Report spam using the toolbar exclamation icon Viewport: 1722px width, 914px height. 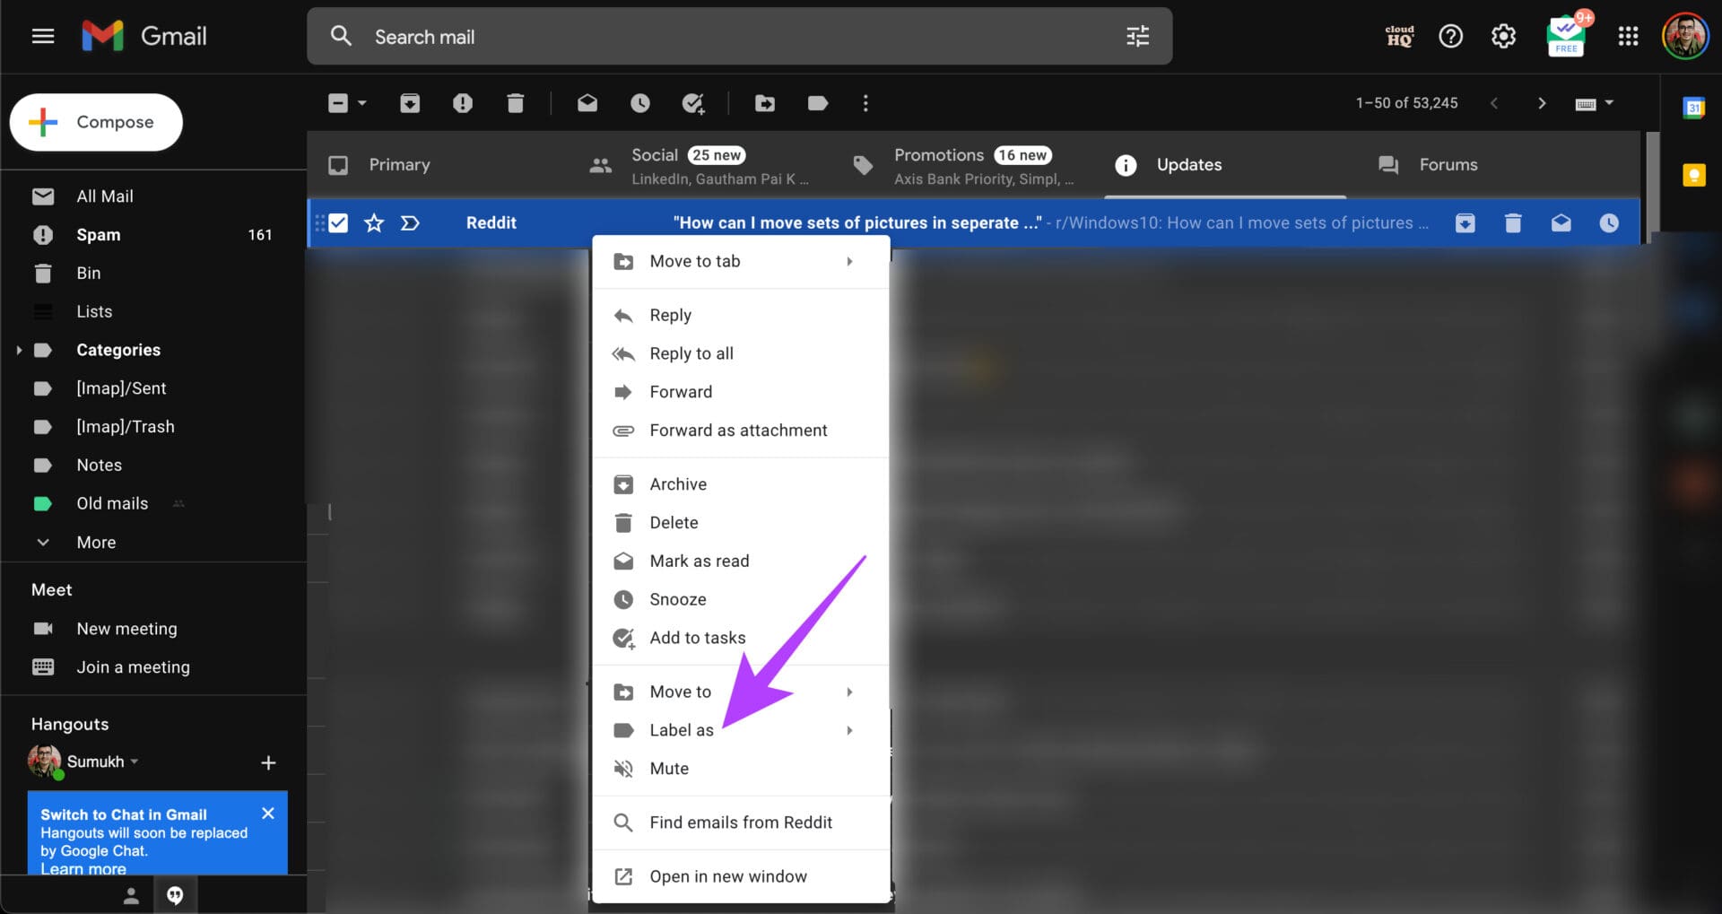(x=463, y=103)
